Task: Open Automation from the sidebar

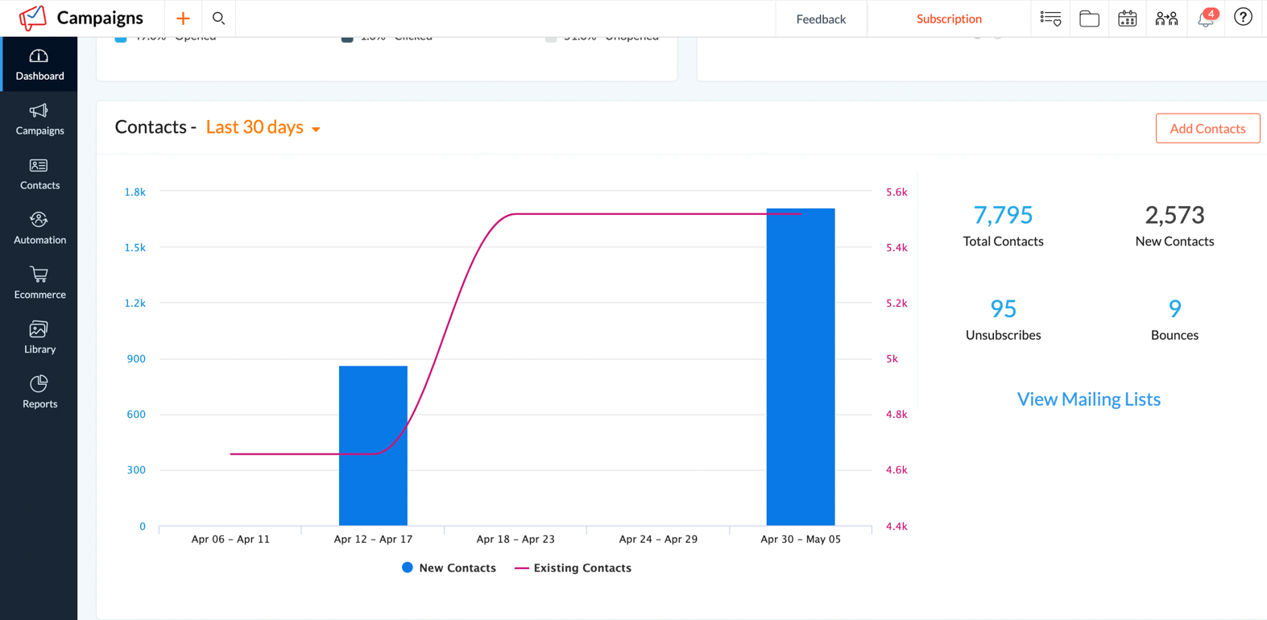Action: 39,229
